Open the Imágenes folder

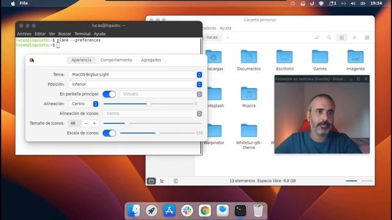click(x=355, y=60)
